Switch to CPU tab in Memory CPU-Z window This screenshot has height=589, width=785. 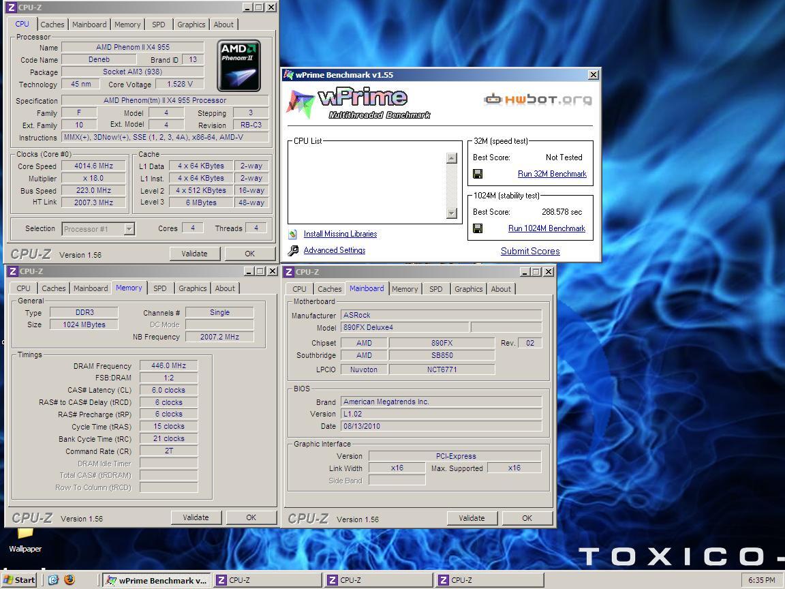[x=23, y=288]
